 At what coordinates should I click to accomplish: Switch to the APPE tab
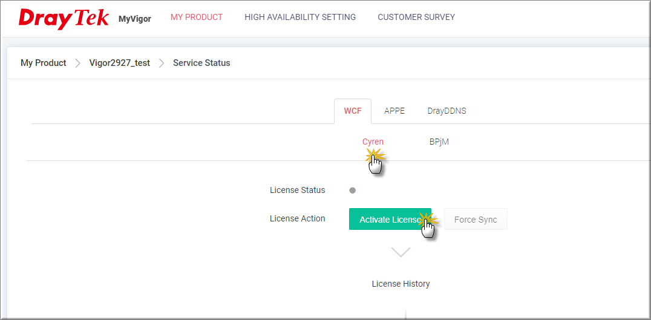(x=394, y=111)
